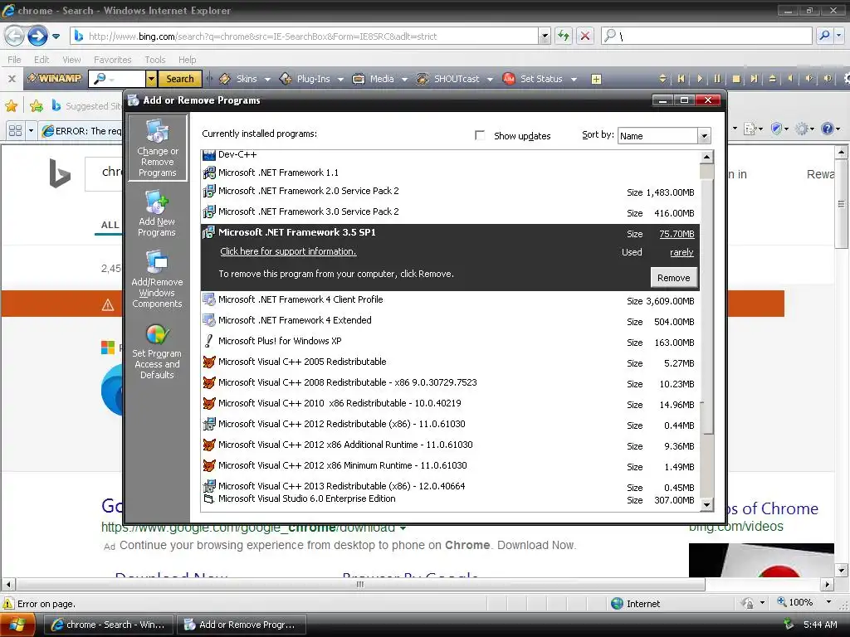Open Quick Tabs view icon
The width and height of the screenshot is (850, 637).
(15, 130)
